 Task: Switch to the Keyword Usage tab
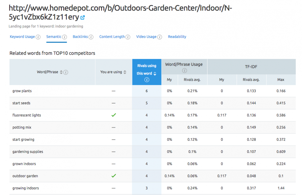22,37
